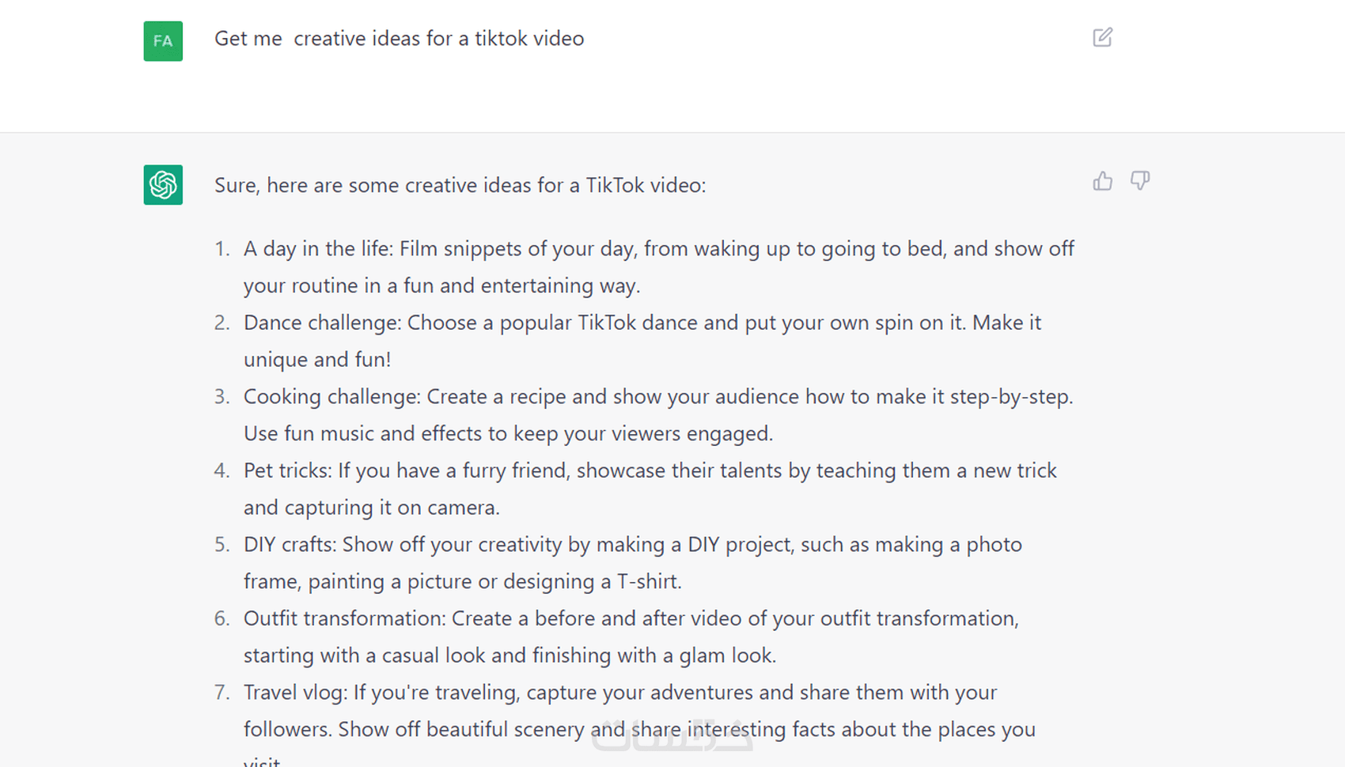
Task: Click the ChatGPT logo avatar
Action: point(163,184)
